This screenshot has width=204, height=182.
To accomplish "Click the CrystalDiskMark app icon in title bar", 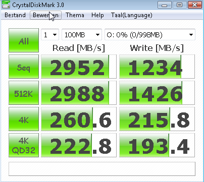I will 6,5.
